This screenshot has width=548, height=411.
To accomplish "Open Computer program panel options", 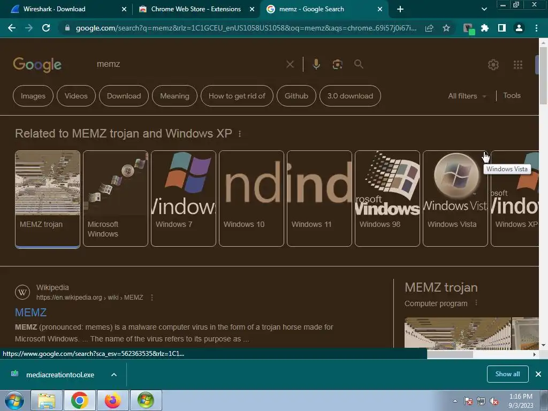I will point(476,303).
